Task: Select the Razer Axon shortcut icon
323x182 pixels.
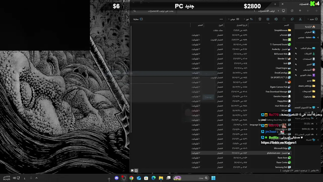Action: click(289, 158)
